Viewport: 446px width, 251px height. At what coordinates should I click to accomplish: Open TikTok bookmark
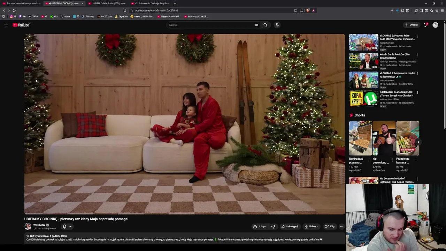coord(33,16)
